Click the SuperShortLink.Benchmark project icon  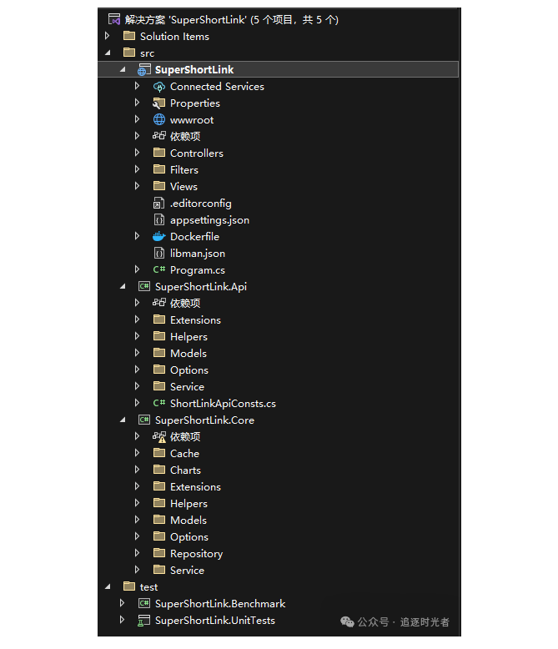pos(143,604)
